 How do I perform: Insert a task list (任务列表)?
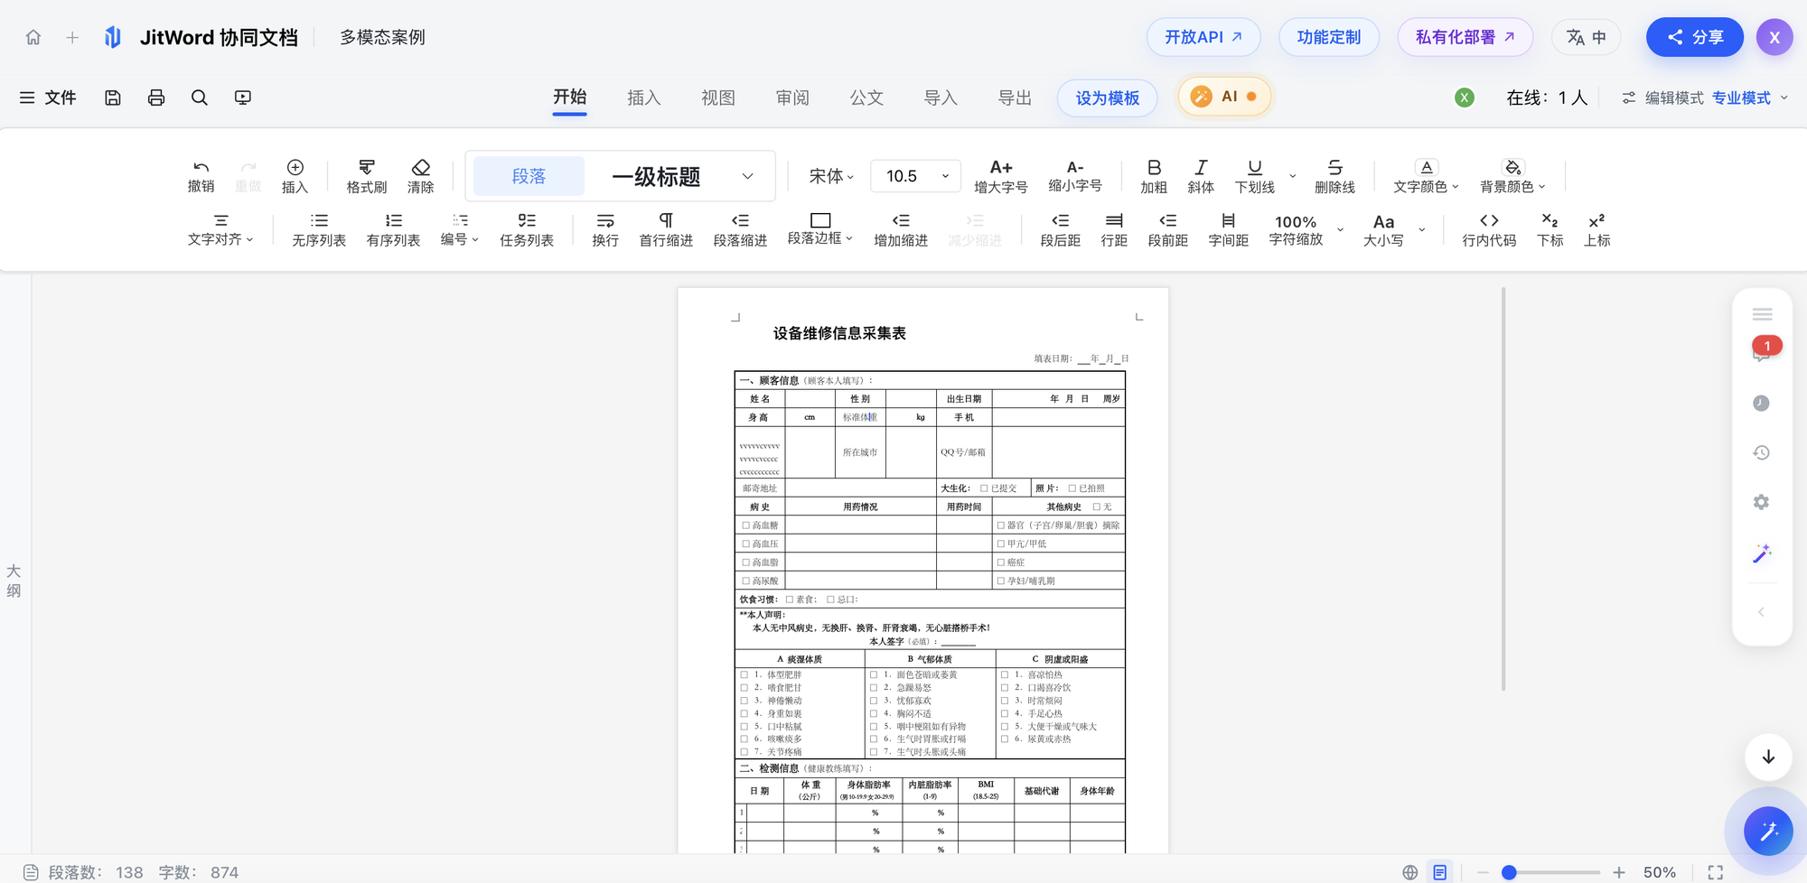527,230
